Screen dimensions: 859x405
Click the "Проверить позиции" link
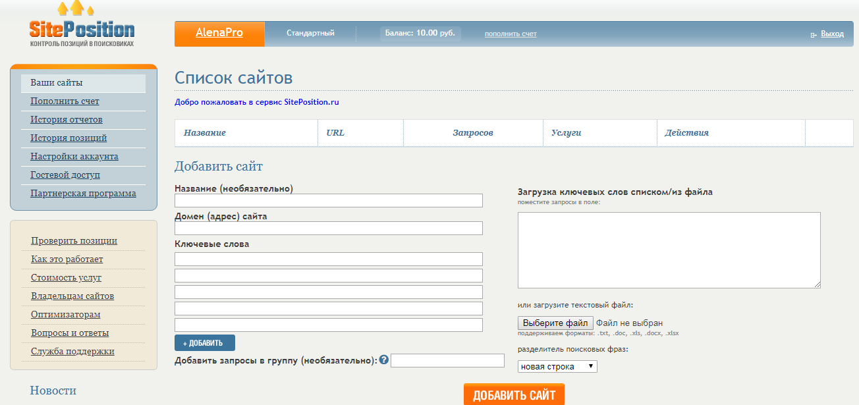[73, 240]
